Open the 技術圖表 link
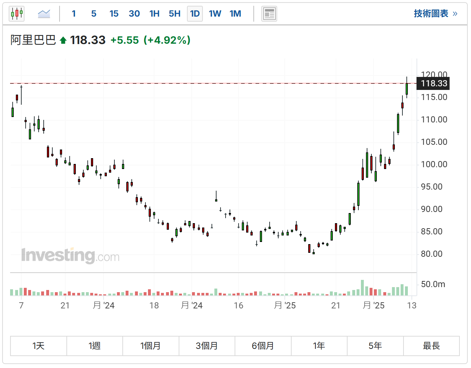Screen dimensions: 471x368 tap(436, 14)
